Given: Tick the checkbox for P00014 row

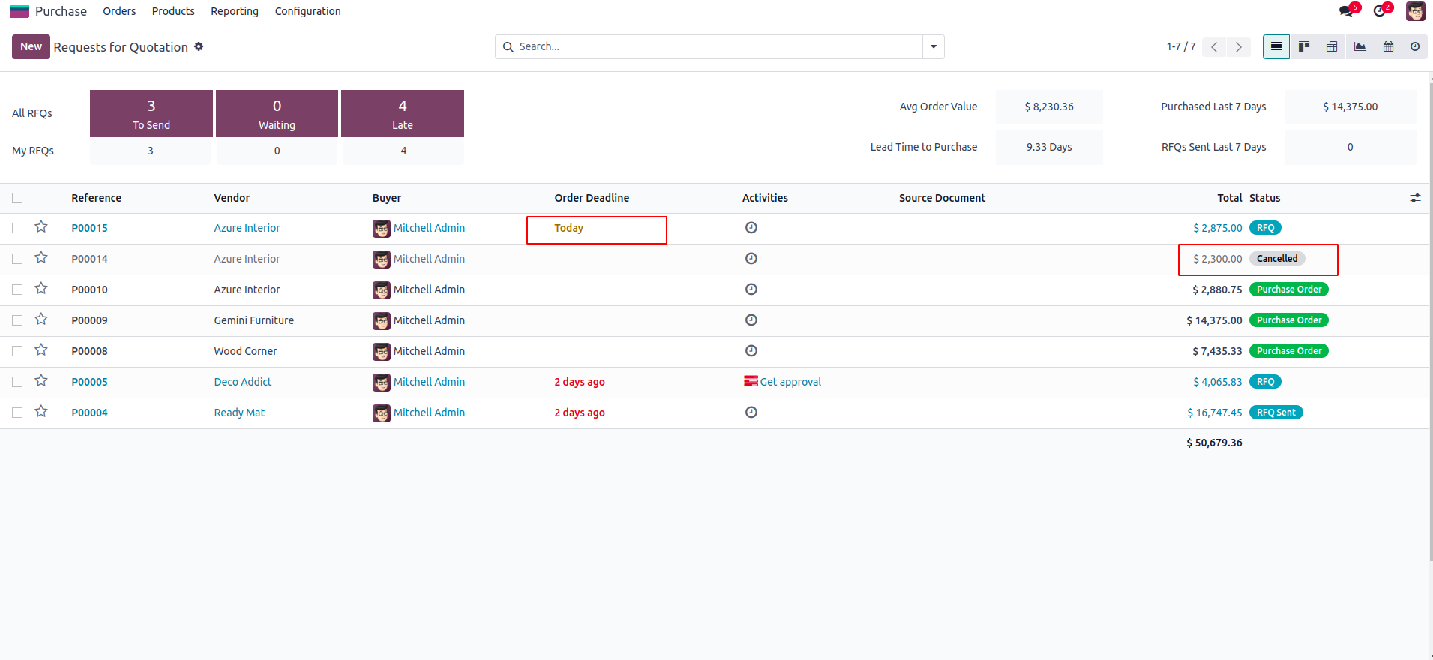Looking at the screenshot, I should point(17,259).
